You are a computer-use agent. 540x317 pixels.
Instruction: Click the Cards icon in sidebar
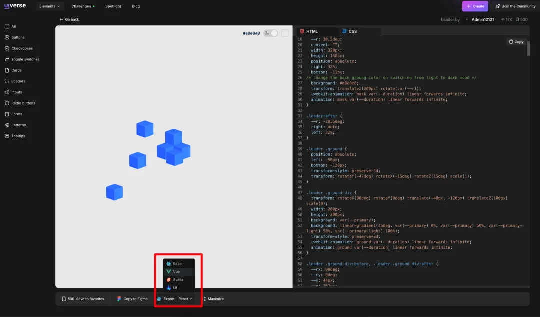(x=7, y=70)
